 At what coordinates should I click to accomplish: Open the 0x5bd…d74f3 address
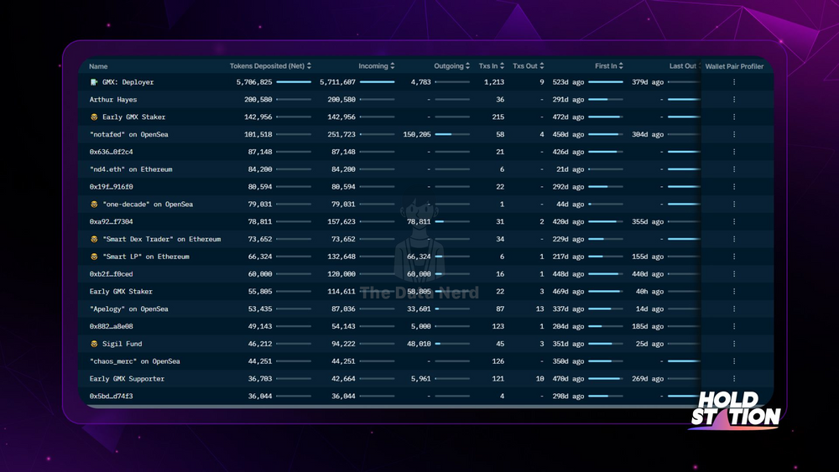pos(112,396)
